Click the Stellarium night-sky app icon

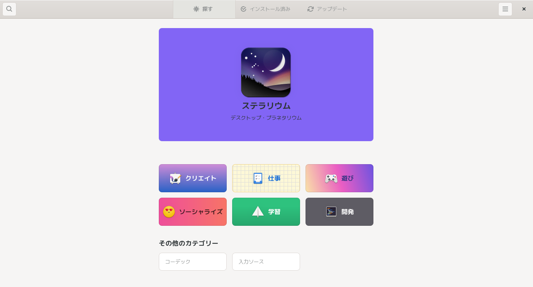pyautogui.click(x=266, y=72)
